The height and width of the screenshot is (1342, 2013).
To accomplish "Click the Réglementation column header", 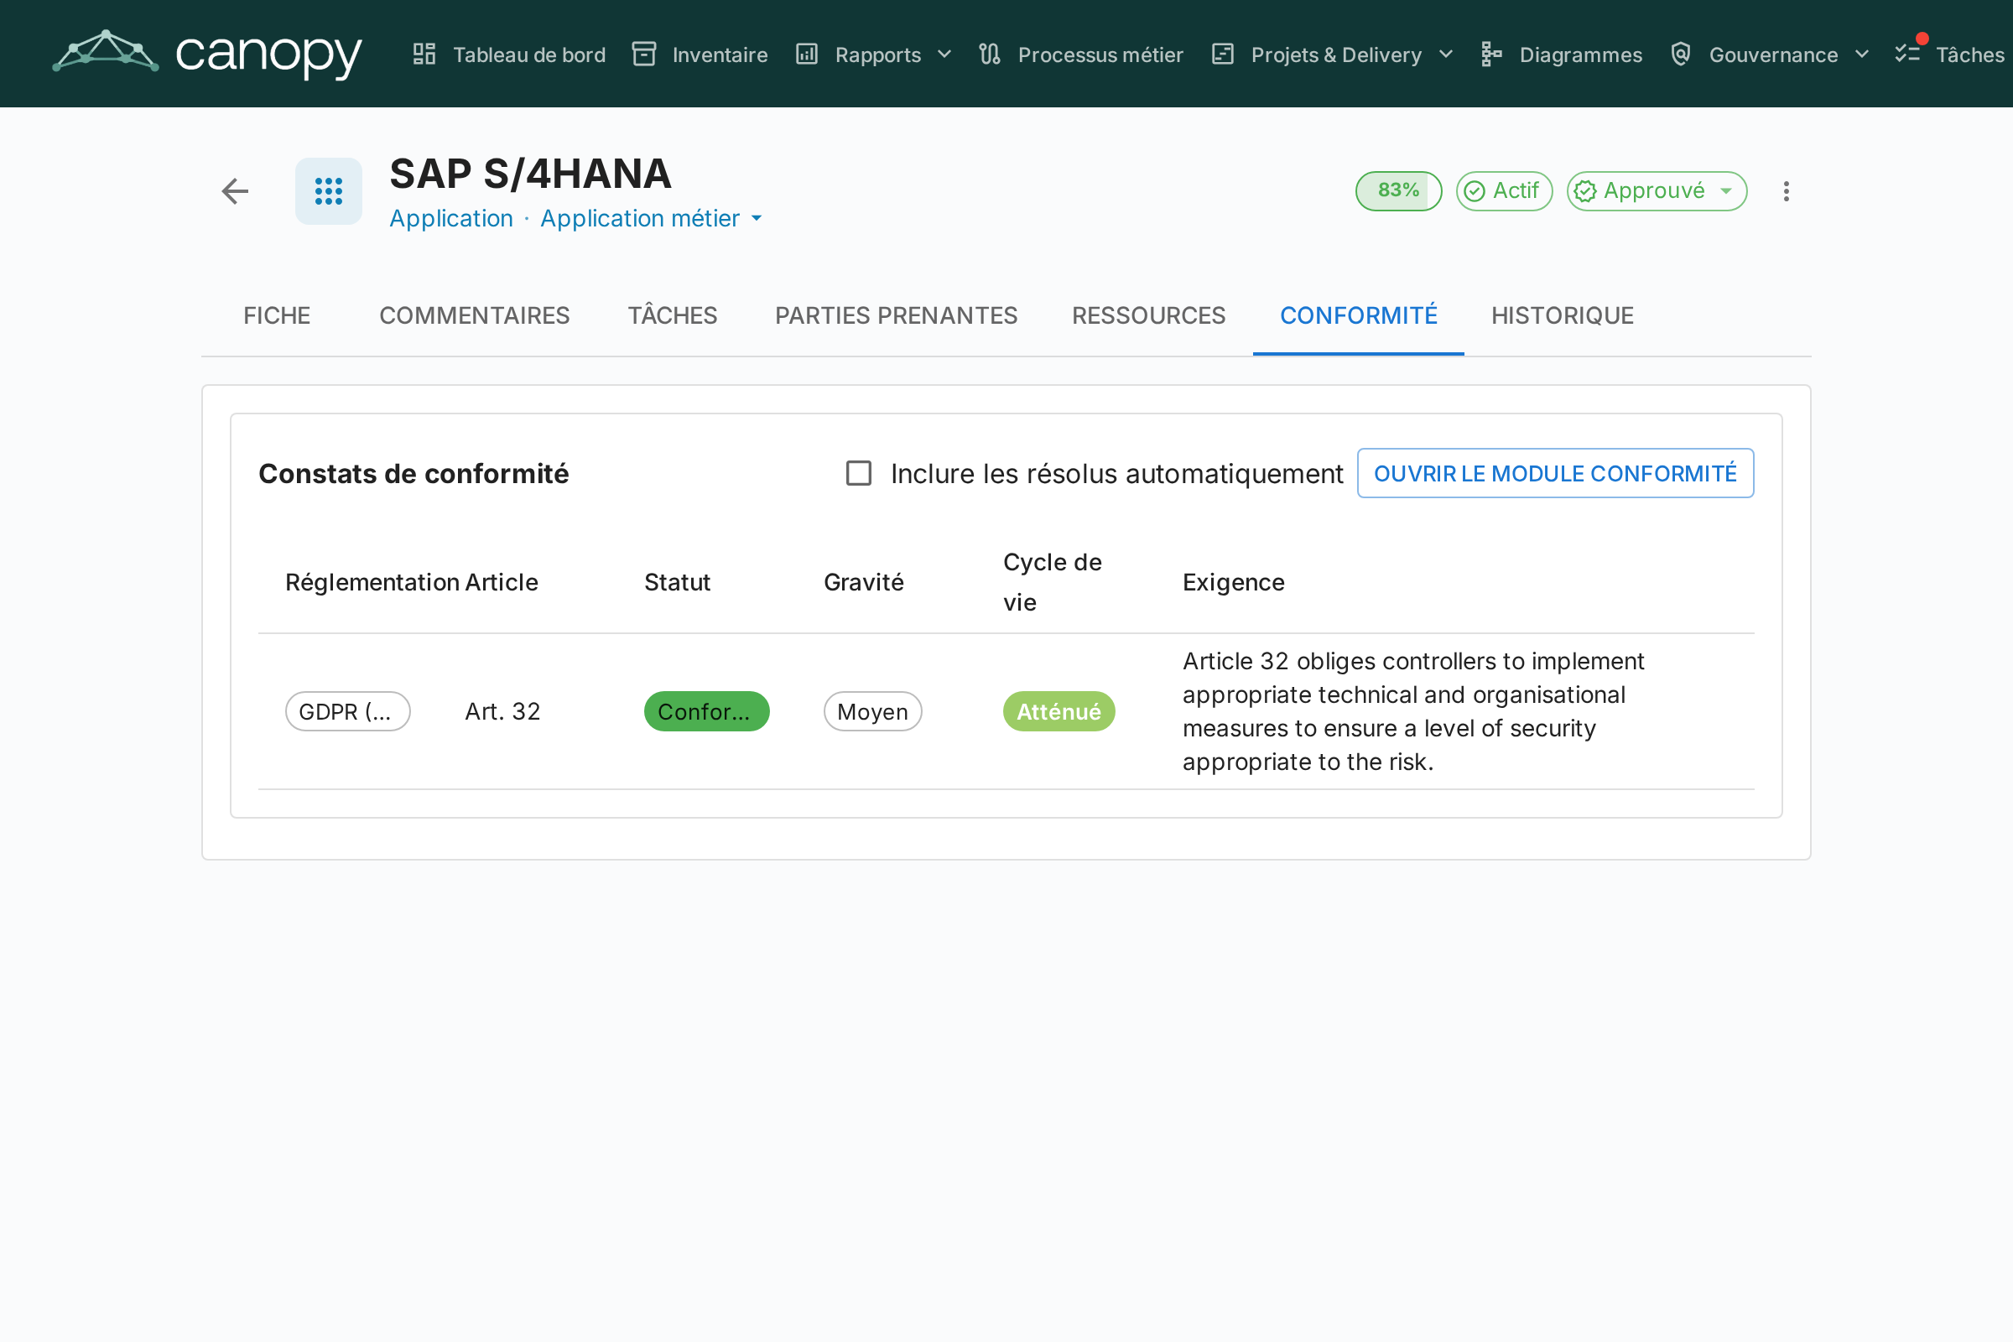I will point(373,583).
